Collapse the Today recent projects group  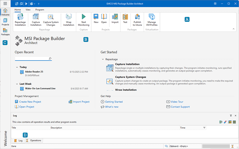click(17, 67)
